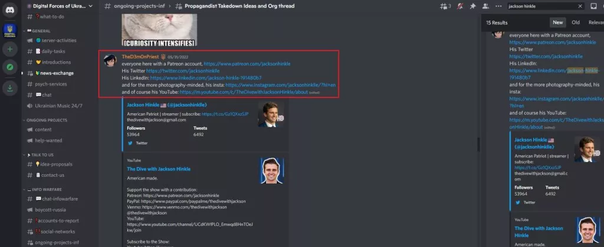Open the curiosity intensifies cat image
This screenshot has height=247, width=604.
pos(159,30)
